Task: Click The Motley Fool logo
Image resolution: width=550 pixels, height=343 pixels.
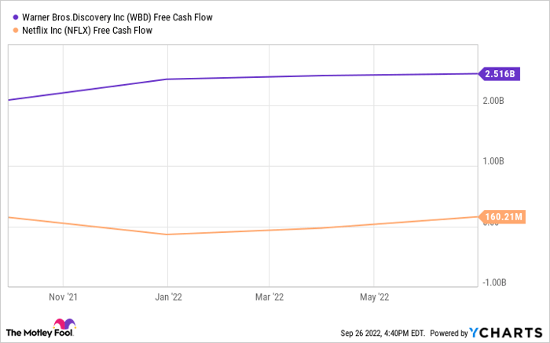Action: click(x=41, y=328)
